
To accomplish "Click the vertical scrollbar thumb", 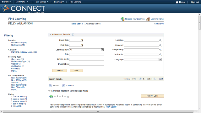I will pos(200,23).
